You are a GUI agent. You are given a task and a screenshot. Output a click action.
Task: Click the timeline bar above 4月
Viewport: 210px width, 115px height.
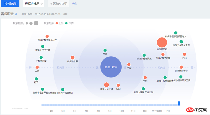(51, 105)
